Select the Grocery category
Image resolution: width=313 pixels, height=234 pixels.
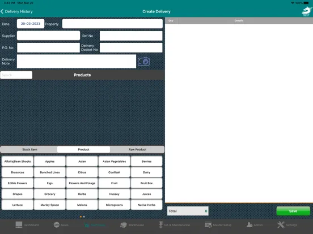[x=50, y=194]
